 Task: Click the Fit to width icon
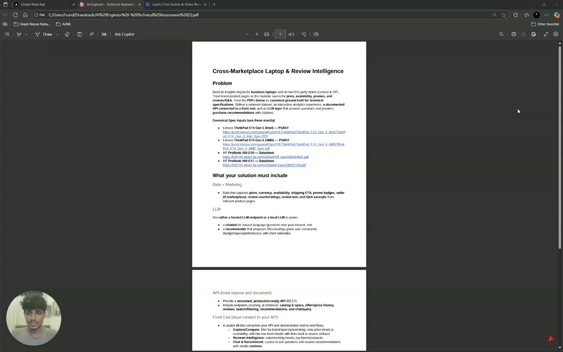coord(267,34)
